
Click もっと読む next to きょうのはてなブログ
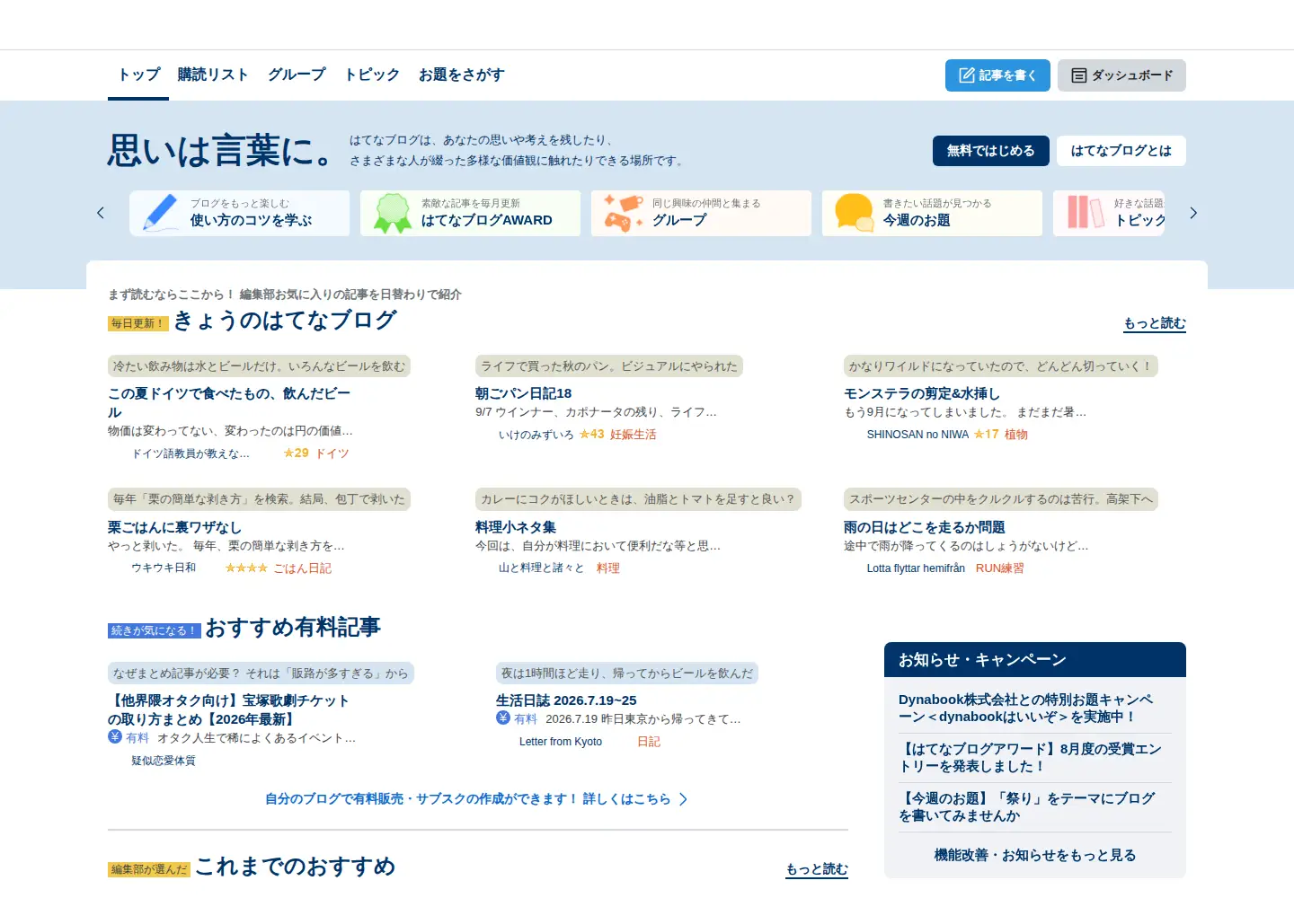point(1155,323)
